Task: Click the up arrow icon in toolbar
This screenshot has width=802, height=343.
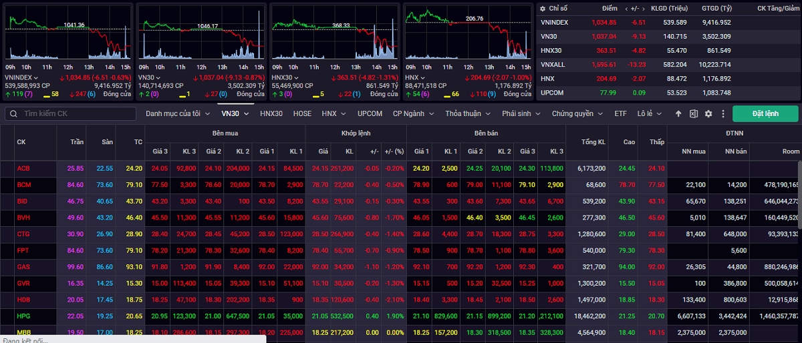Action: pos(678,113)
